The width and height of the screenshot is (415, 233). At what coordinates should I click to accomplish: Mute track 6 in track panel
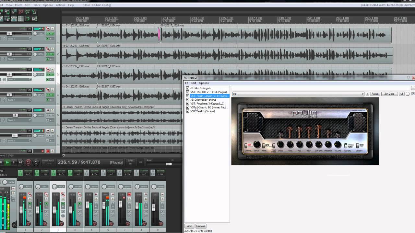tap(48, 131)
